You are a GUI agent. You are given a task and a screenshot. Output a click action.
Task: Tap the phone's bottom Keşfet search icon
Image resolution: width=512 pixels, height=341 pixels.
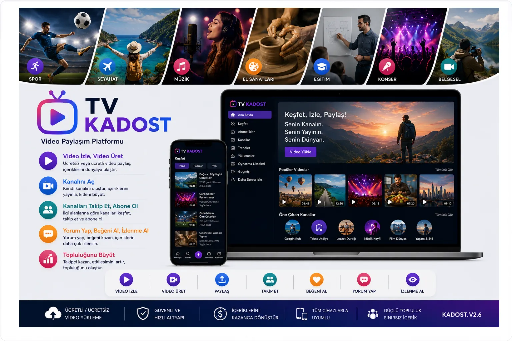188,255
